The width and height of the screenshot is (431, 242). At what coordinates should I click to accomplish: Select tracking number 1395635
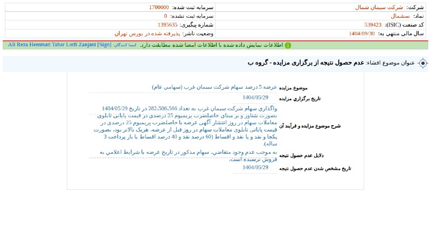coord(168,25)
